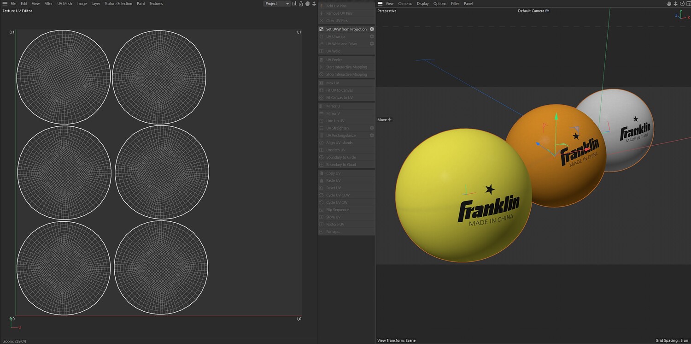This screenshot has width=691, height=344.
Task: Open UV Unwrap settings gear
Action: point(372,36)
